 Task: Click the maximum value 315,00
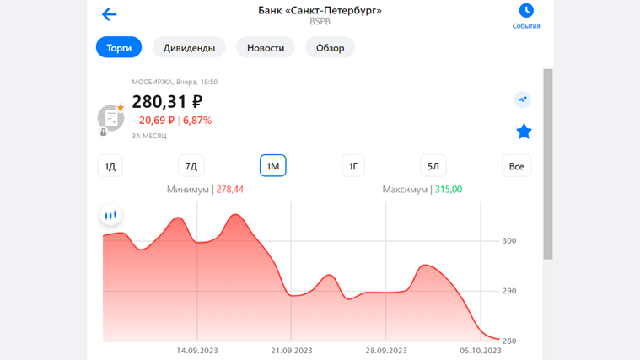(x=449, y=190)
